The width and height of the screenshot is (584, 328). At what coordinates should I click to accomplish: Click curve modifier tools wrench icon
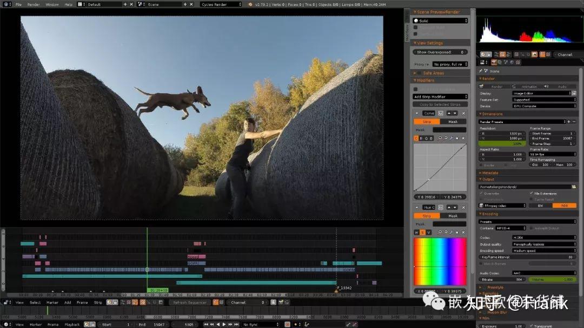click(452, 138)
